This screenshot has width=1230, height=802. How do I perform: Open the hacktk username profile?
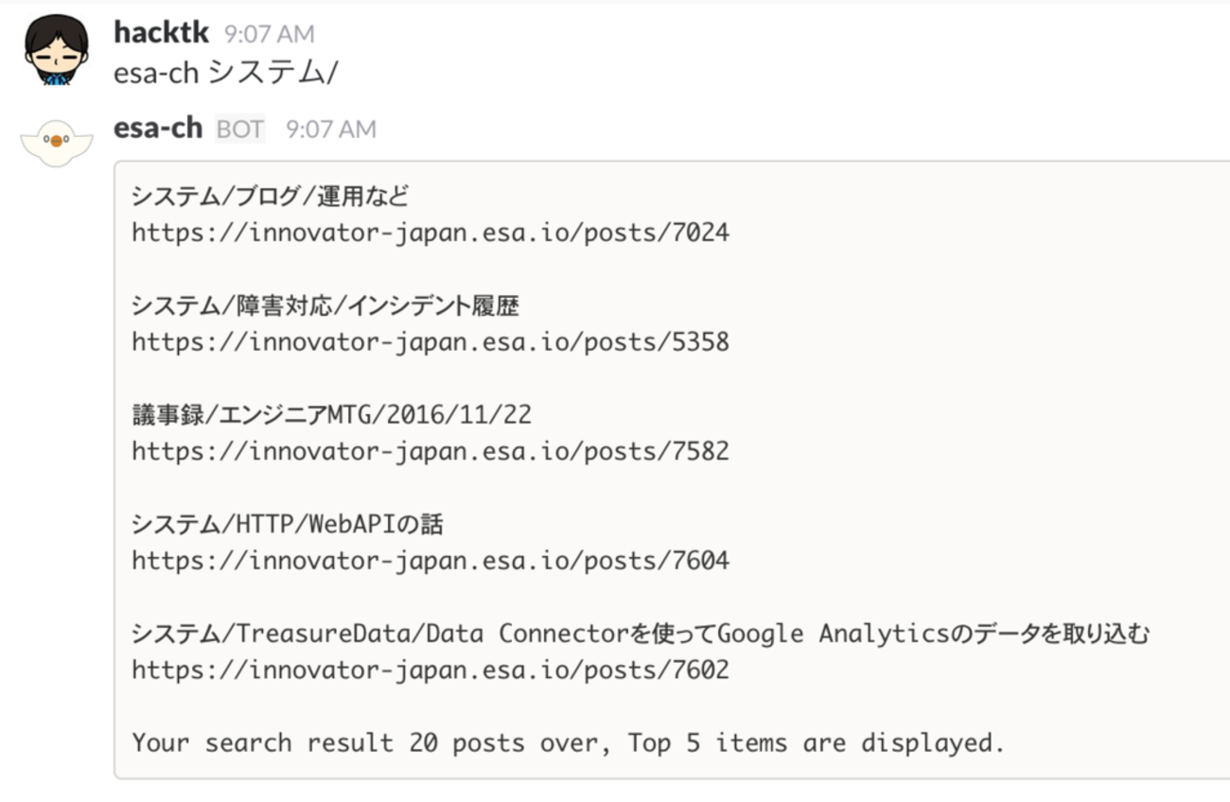click(161, 32)
